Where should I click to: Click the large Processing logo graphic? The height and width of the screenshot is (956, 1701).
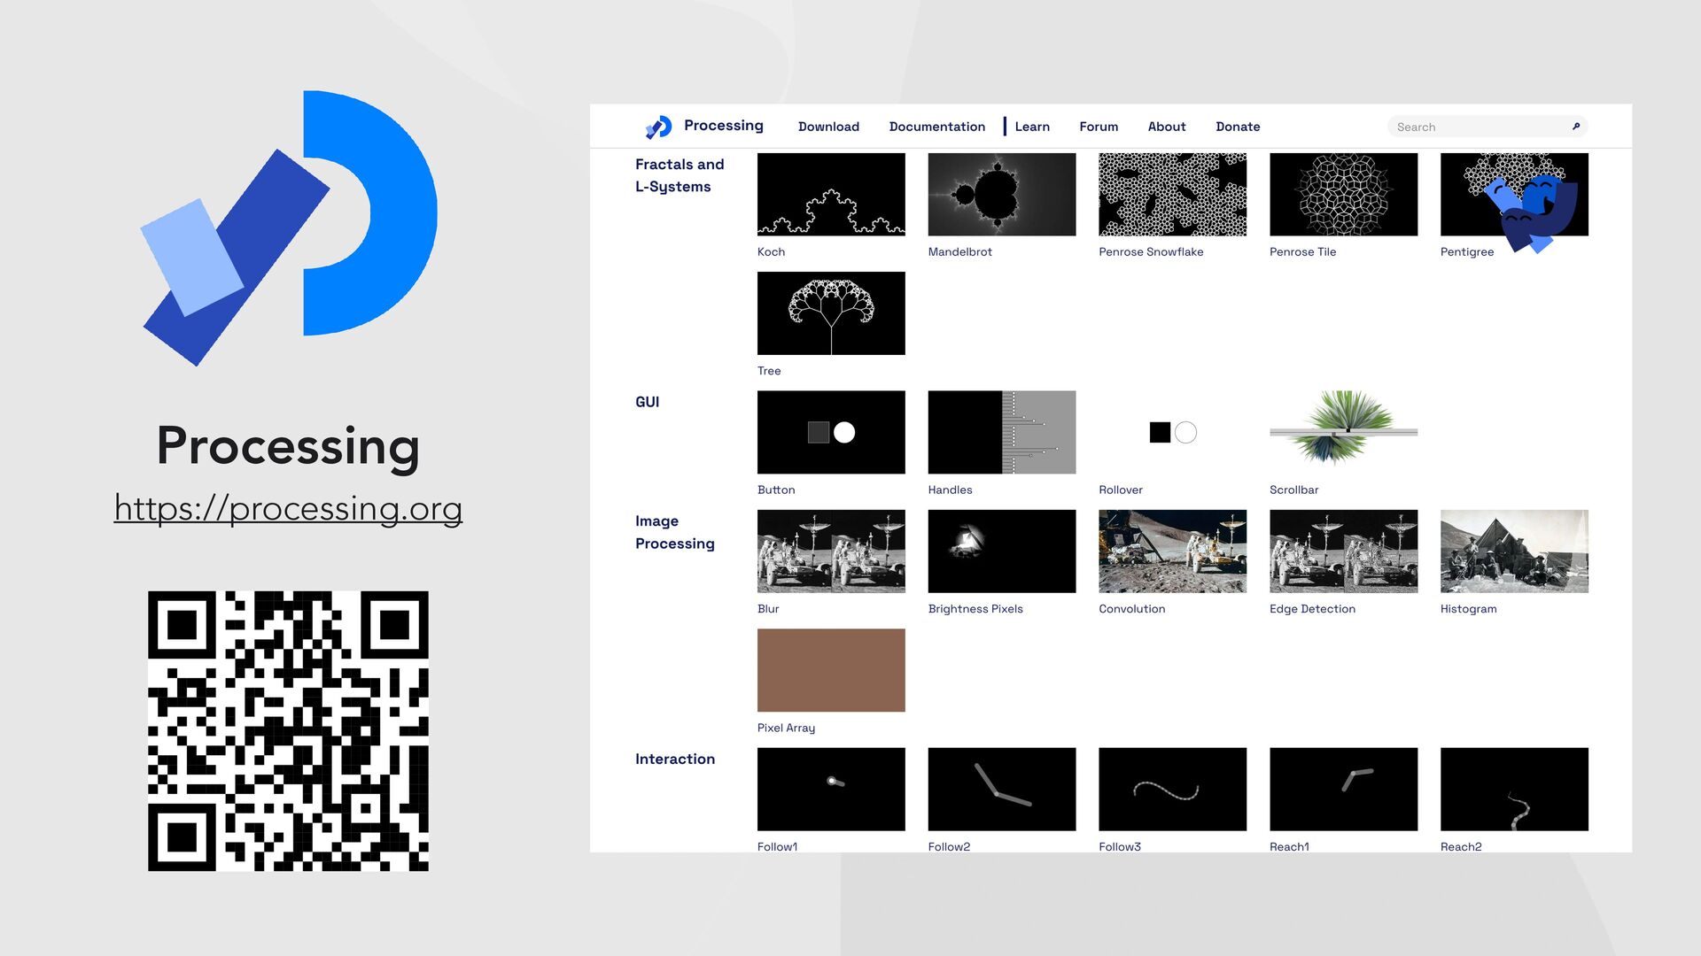tap(289, 227)
